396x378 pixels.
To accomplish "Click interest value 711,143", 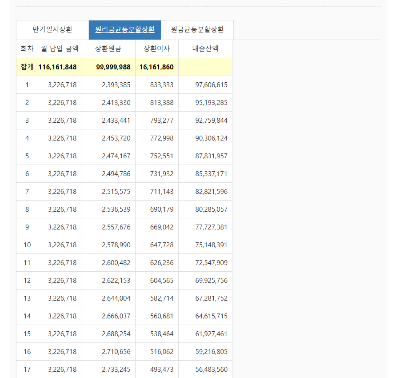I will coord(162,192).
